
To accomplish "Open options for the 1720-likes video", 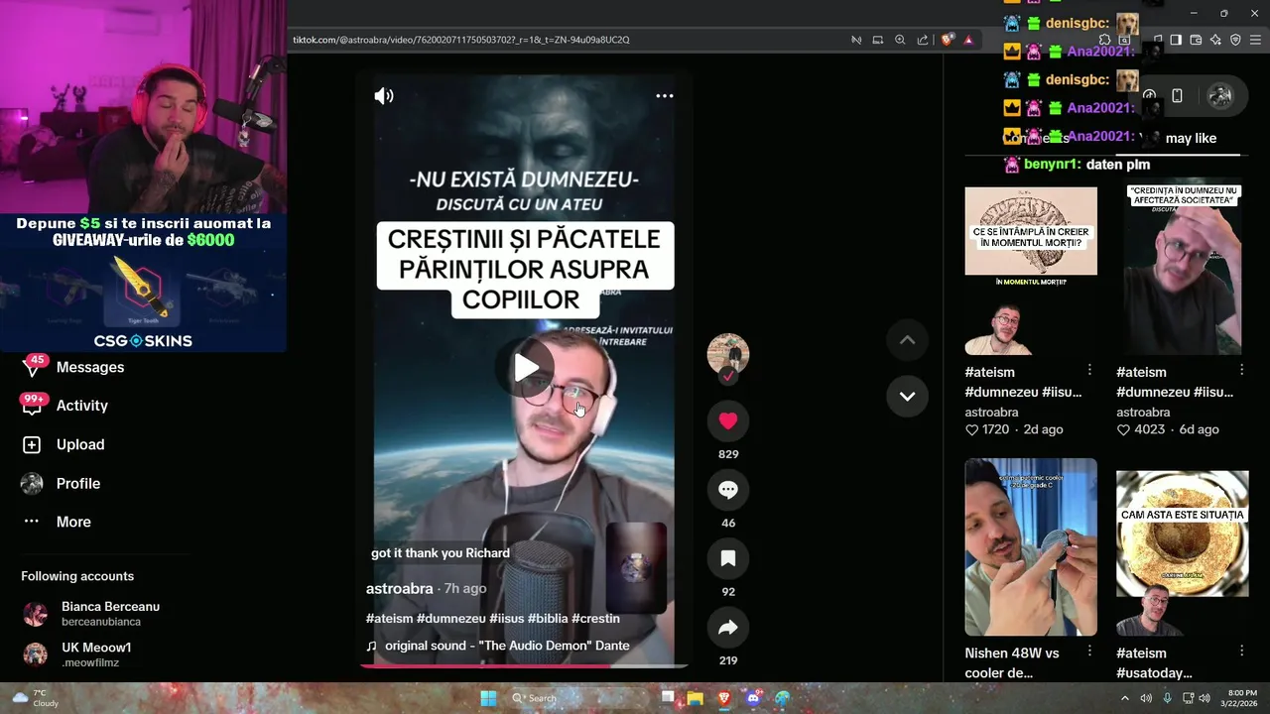I will click(x=1089, y=370).
